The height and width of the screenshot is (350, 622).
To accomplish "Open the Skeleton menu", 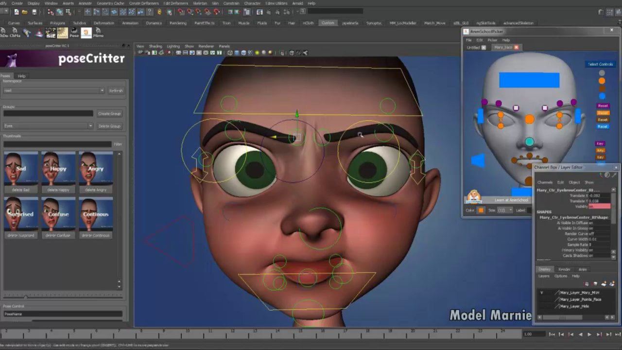I will (x=200, y=3).
